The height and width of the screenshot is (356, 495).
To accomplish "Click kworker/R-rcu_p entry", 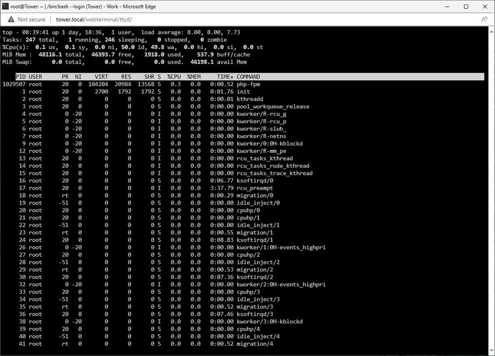I will pyautogui.click(x=262, y=122).
